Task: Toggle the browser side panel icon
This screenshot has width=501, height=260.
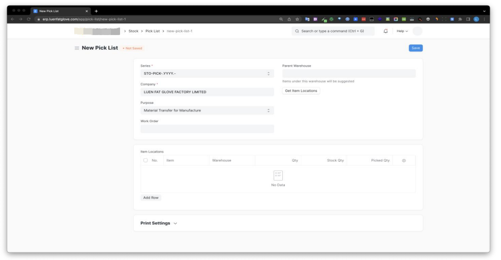Action: 468,19
